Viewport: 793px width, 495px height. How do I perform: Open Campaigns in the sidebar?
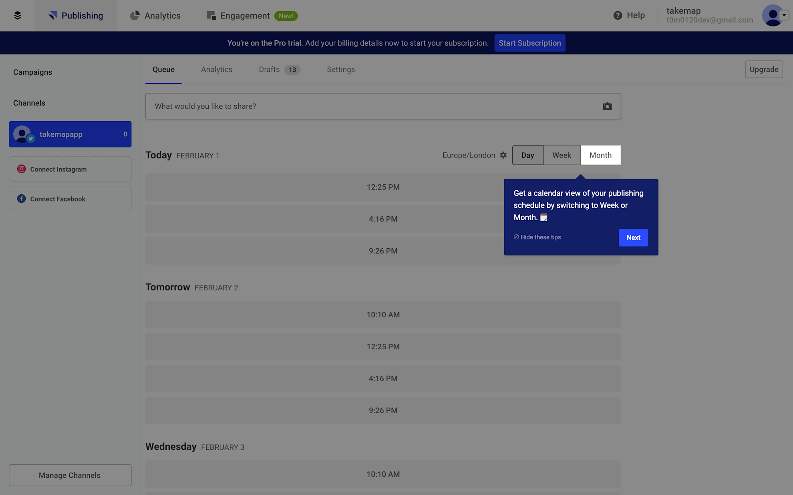[x=32, y=72]
